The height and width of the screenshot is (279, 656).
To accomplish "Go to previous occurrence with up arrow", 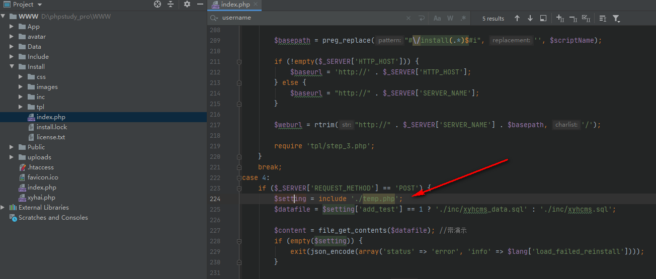I will click(517, 18).
